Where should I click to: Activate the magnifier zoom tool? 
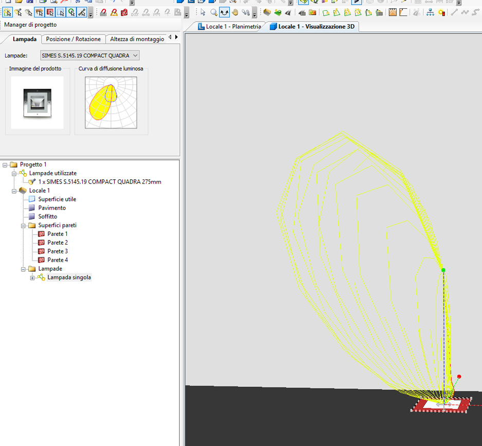pyautogui.click(x=214, y=12)
